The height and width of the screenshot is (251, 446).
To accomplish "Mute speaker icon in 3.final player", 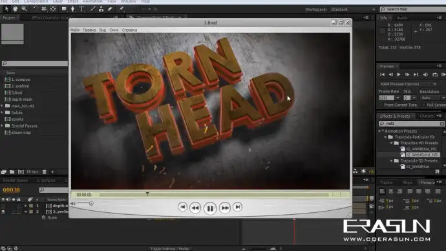I will click(x=73, y=203).
